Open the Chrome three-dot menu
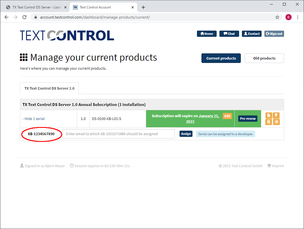This screenshot has width=304, height=229. [298, 17]
